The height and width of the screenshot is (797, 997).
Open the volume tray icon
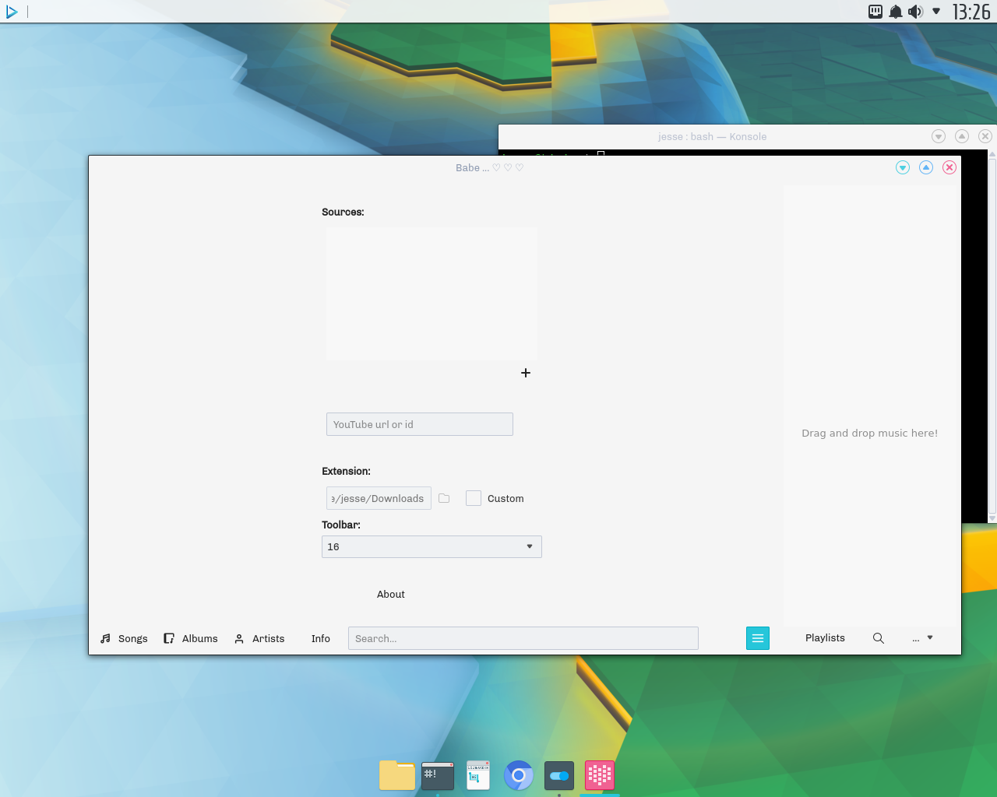coord(916,12)
